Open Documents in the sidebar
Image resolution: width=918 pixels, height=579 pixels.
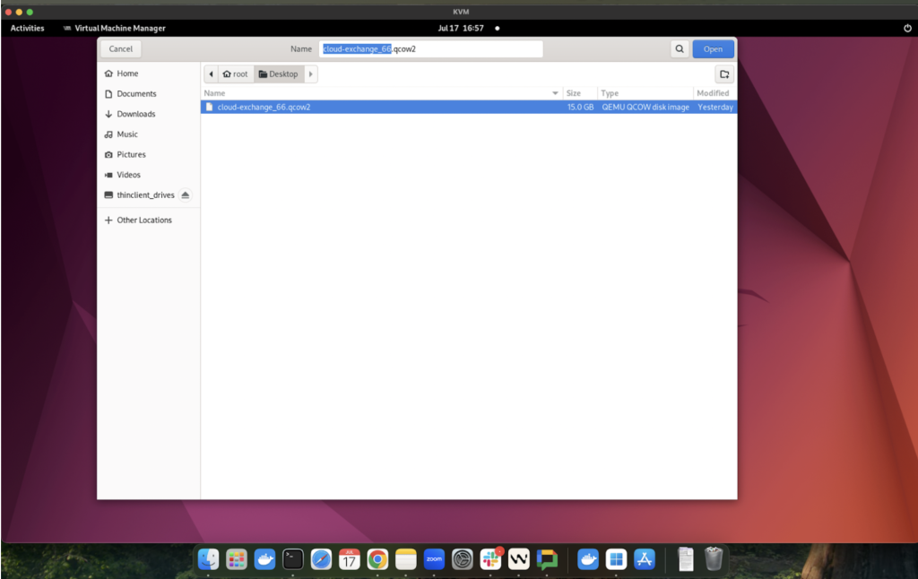(x=148, y=94)
